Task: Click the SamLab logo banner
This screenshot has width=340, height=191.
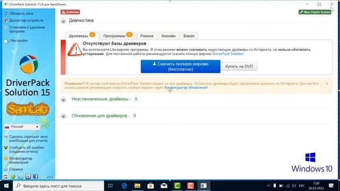Action: coord(28,109)
